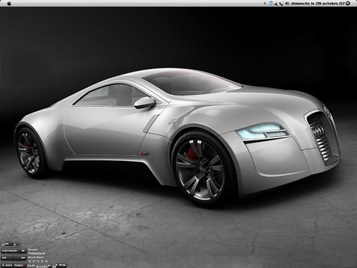This screenshot has width=357, height=268.
Task: Click the black swoosh icon in menu bar
Action: coord(275,3)
